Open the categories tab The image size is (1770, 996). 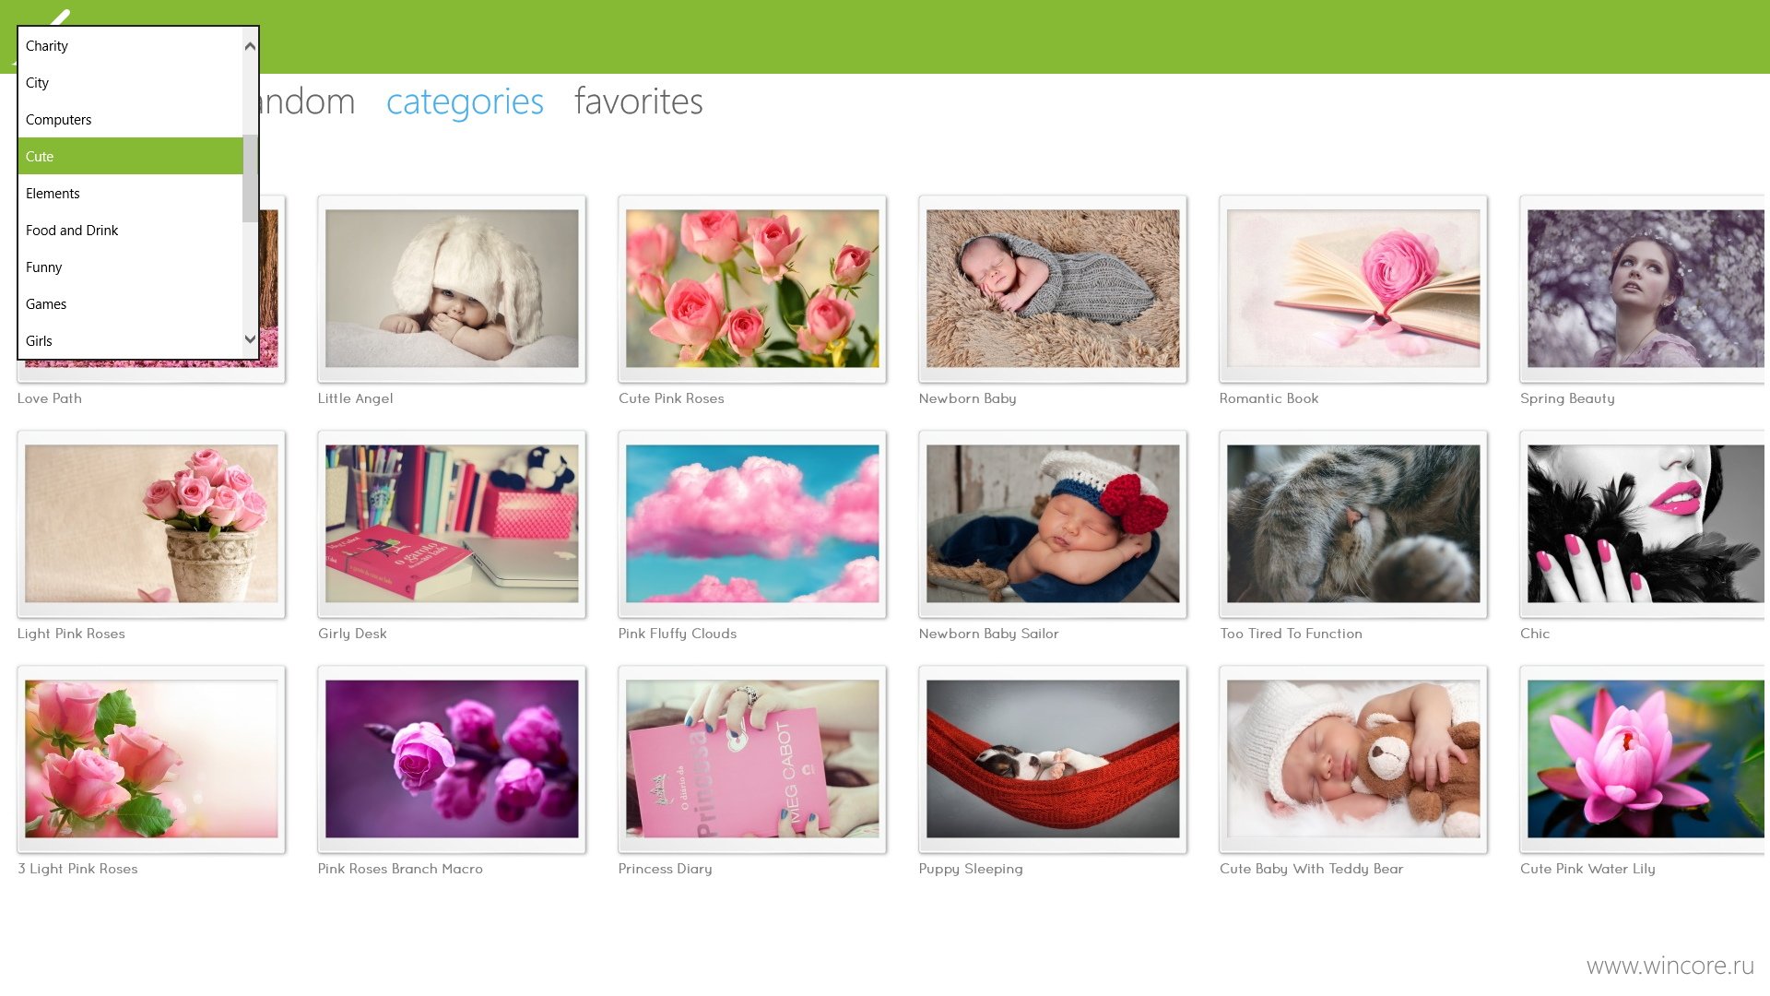pos(465,101)
